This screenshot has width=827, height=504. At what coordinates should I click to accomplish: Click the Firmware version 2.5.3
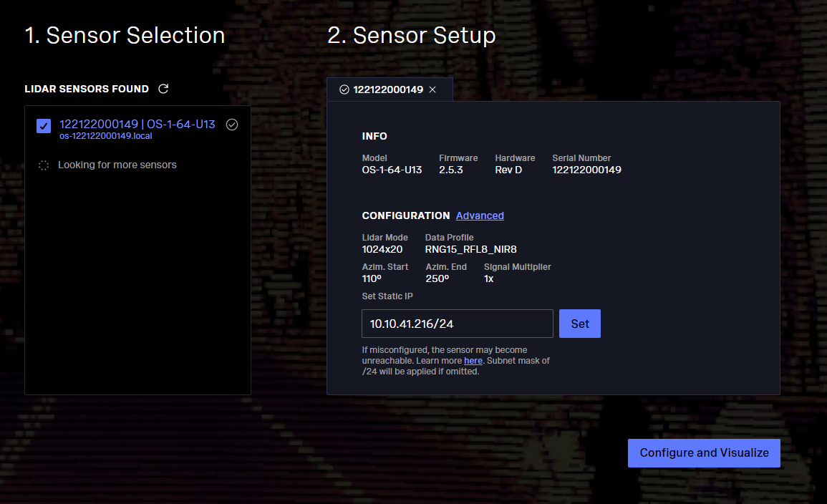click(453, 170)
